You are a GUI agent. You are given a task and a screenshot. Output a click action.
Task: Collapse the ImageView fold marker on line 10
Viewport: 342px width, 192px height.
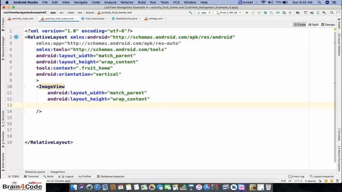pyautogui.click(x=23, y=87)
